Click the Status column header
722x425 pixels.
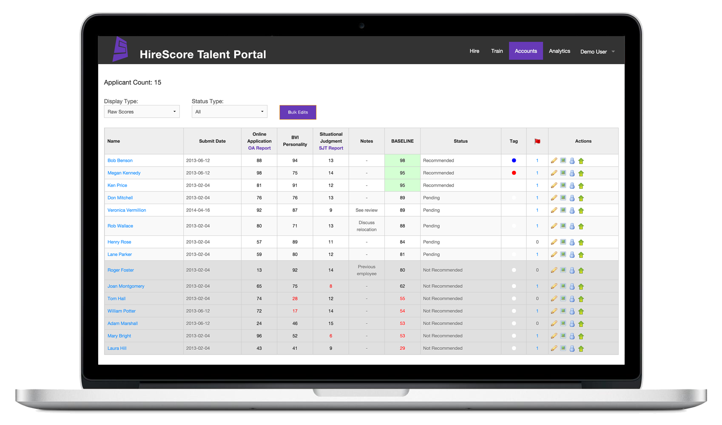(x=460, y=141)
